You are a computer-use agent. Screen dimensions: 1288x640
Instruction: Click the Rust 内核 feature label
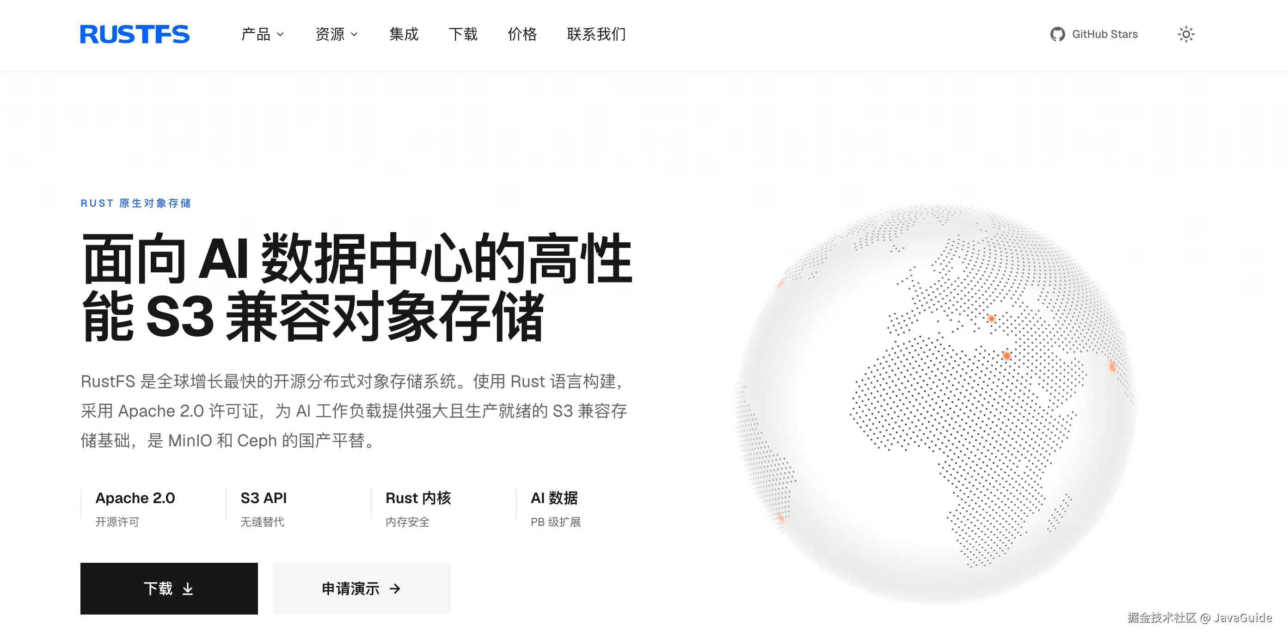(x=418, y=498)
